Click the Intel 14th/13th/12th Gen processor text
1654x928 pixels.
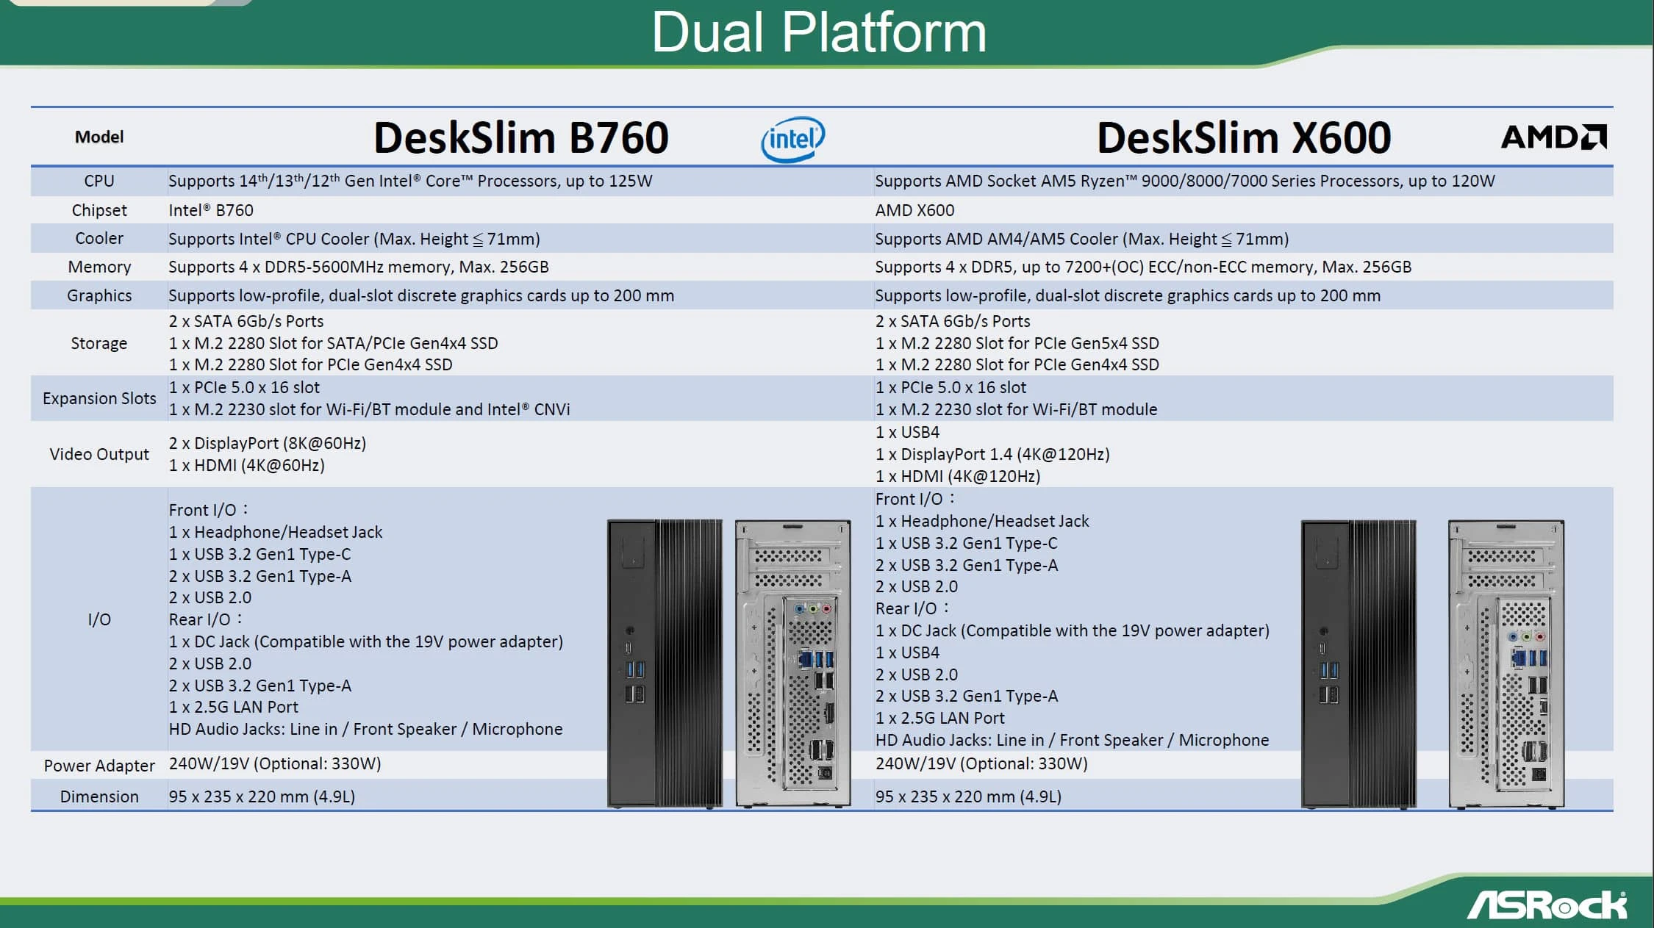pos(410,181)
